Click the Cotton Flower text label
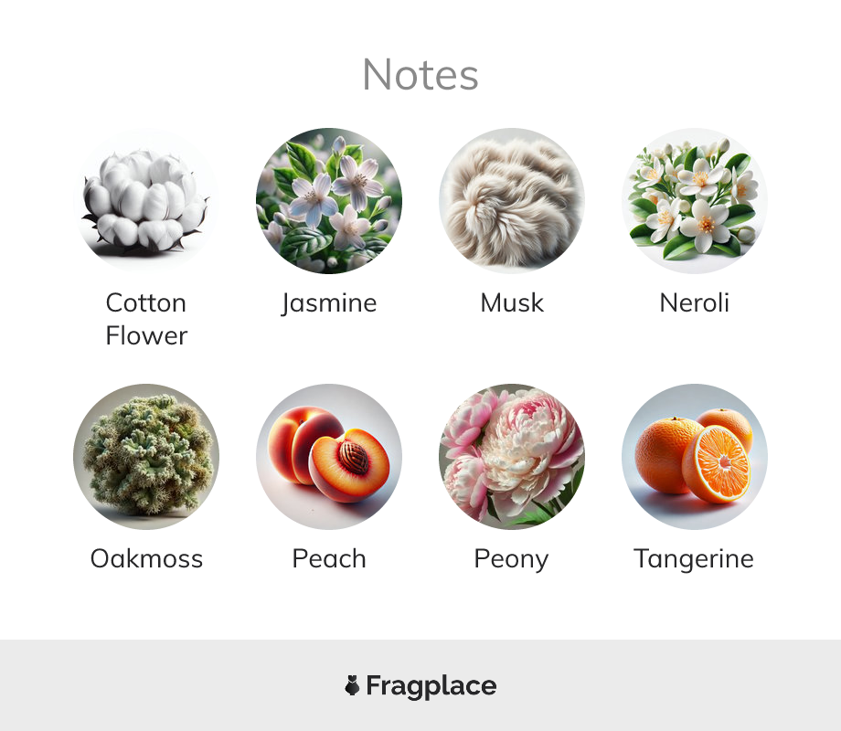Screen dimensions: 841x731 (146, 319)
